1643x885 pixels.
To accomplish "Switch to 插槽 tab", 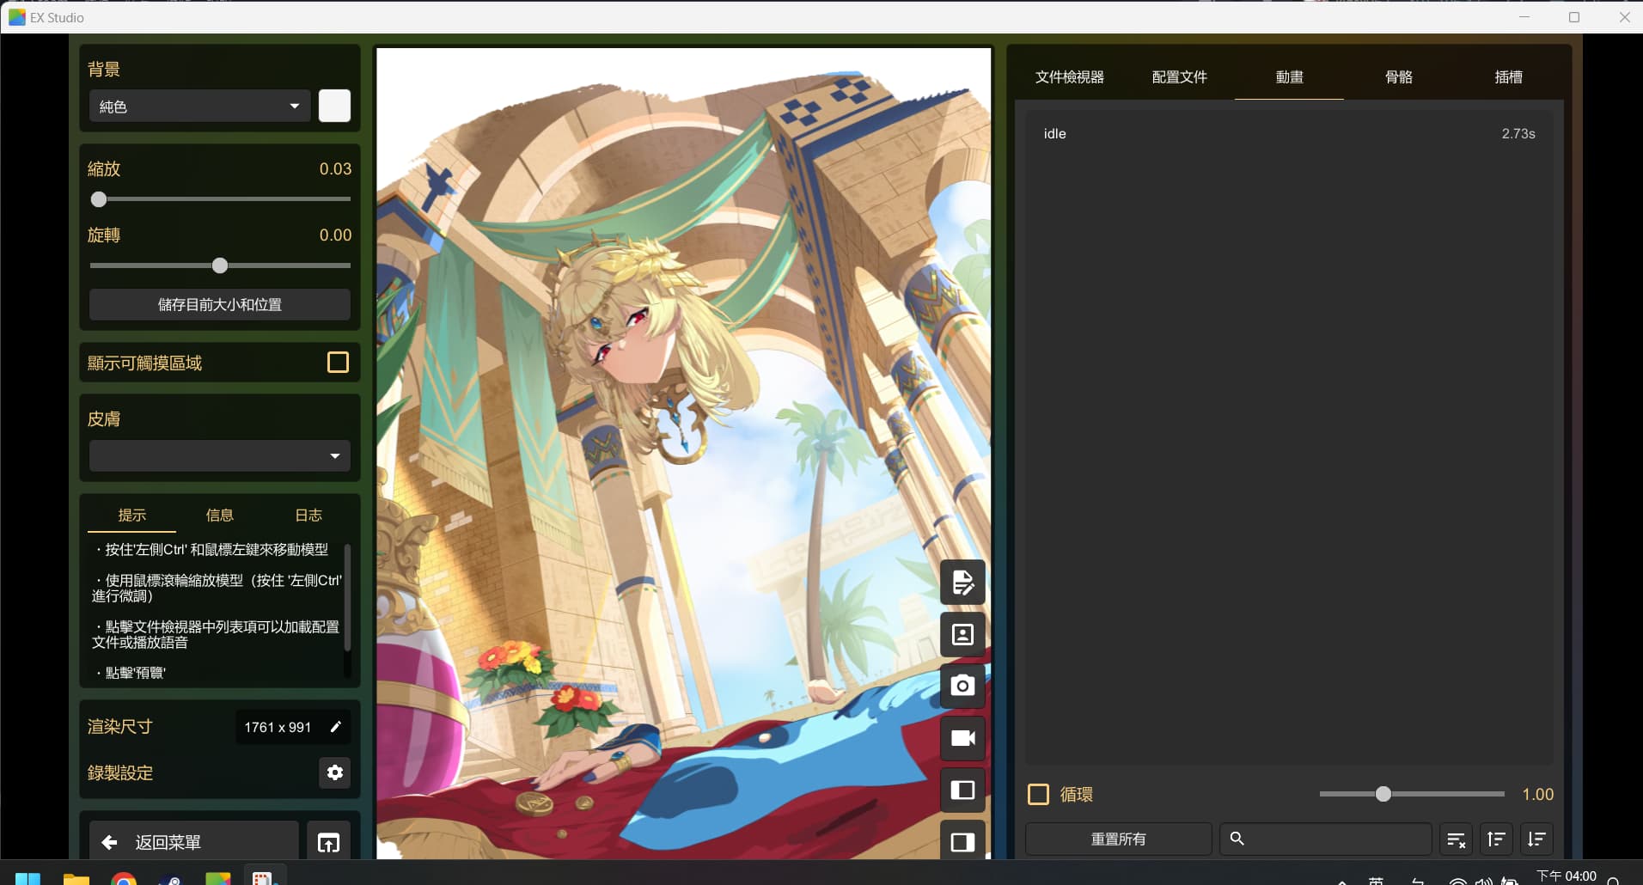I will (x=1508, y=77).
